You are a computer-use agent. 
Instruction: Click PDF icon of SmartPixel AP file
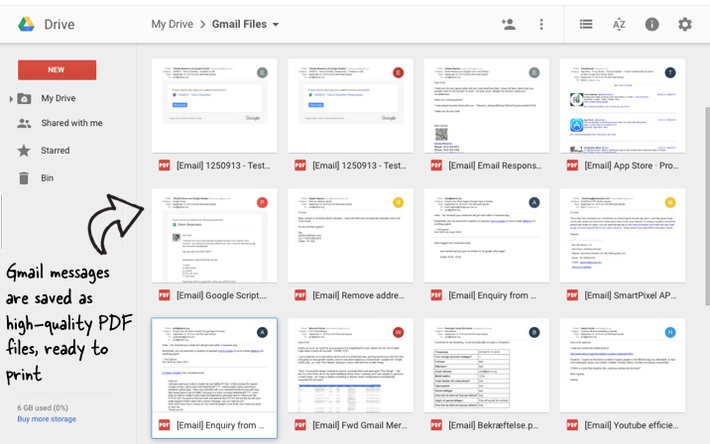tap(572, 295)
